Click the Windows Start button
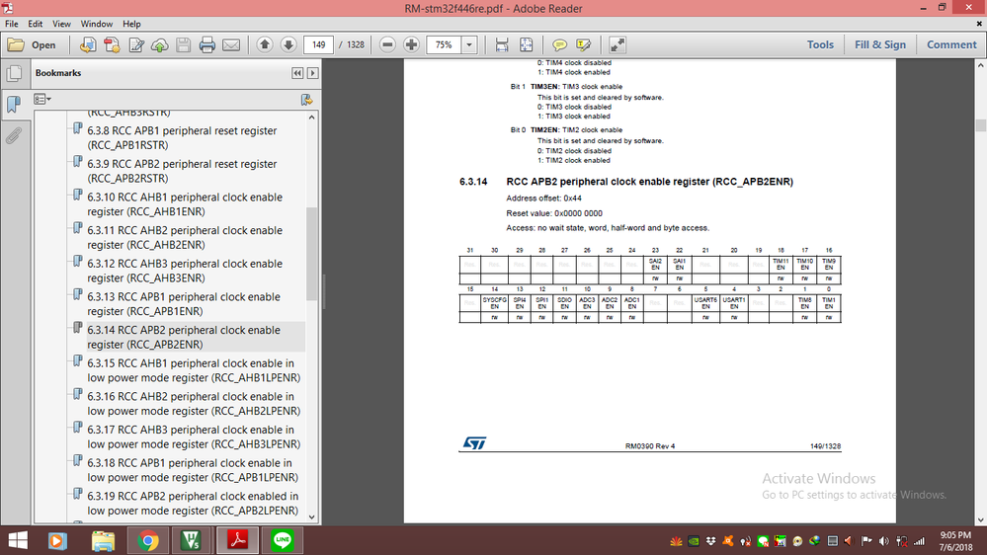 pyautogui.click(x=18, y=540)
